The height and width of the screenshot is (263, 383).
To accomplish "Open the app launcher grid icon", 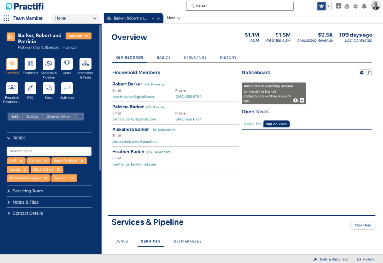I will click(6, 18).
